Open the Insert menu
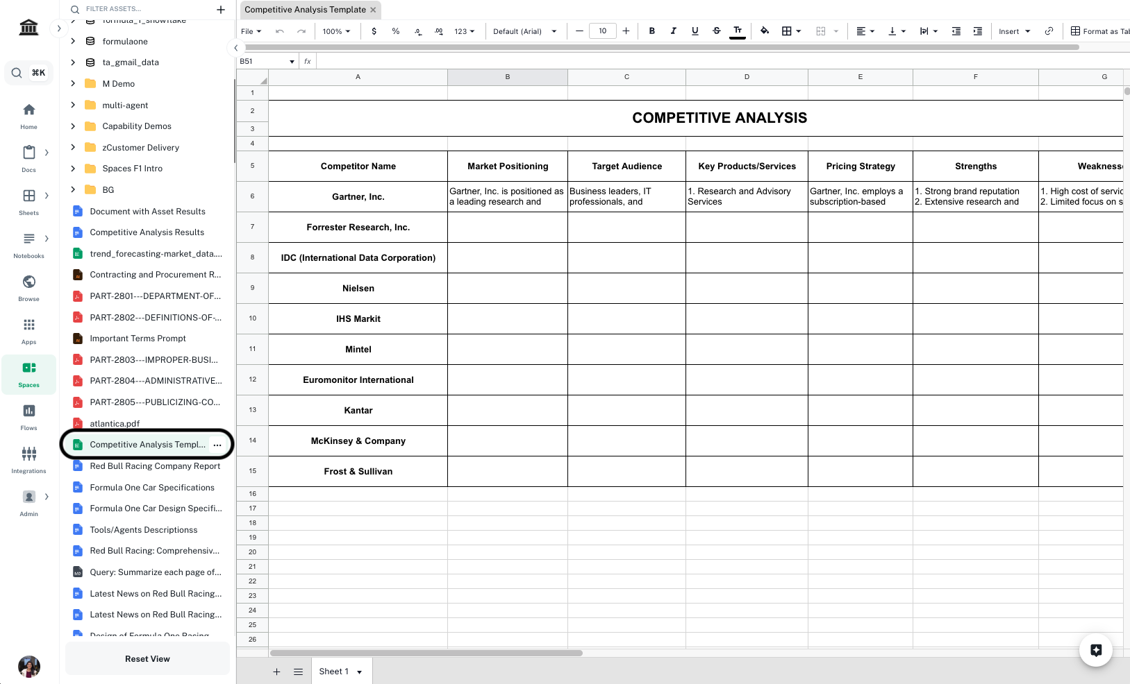The height and width of the screenshot is (684, 1130). click(x=1014, y=31)
